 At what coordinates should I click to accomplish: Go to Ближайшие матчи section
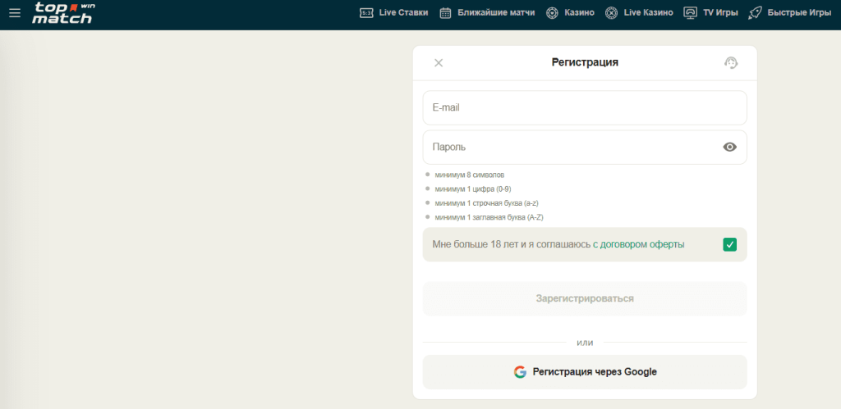click(497, 13)
